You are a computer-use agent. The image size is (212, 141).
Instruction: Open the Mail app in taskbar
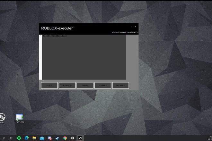[x=42, y=138]
